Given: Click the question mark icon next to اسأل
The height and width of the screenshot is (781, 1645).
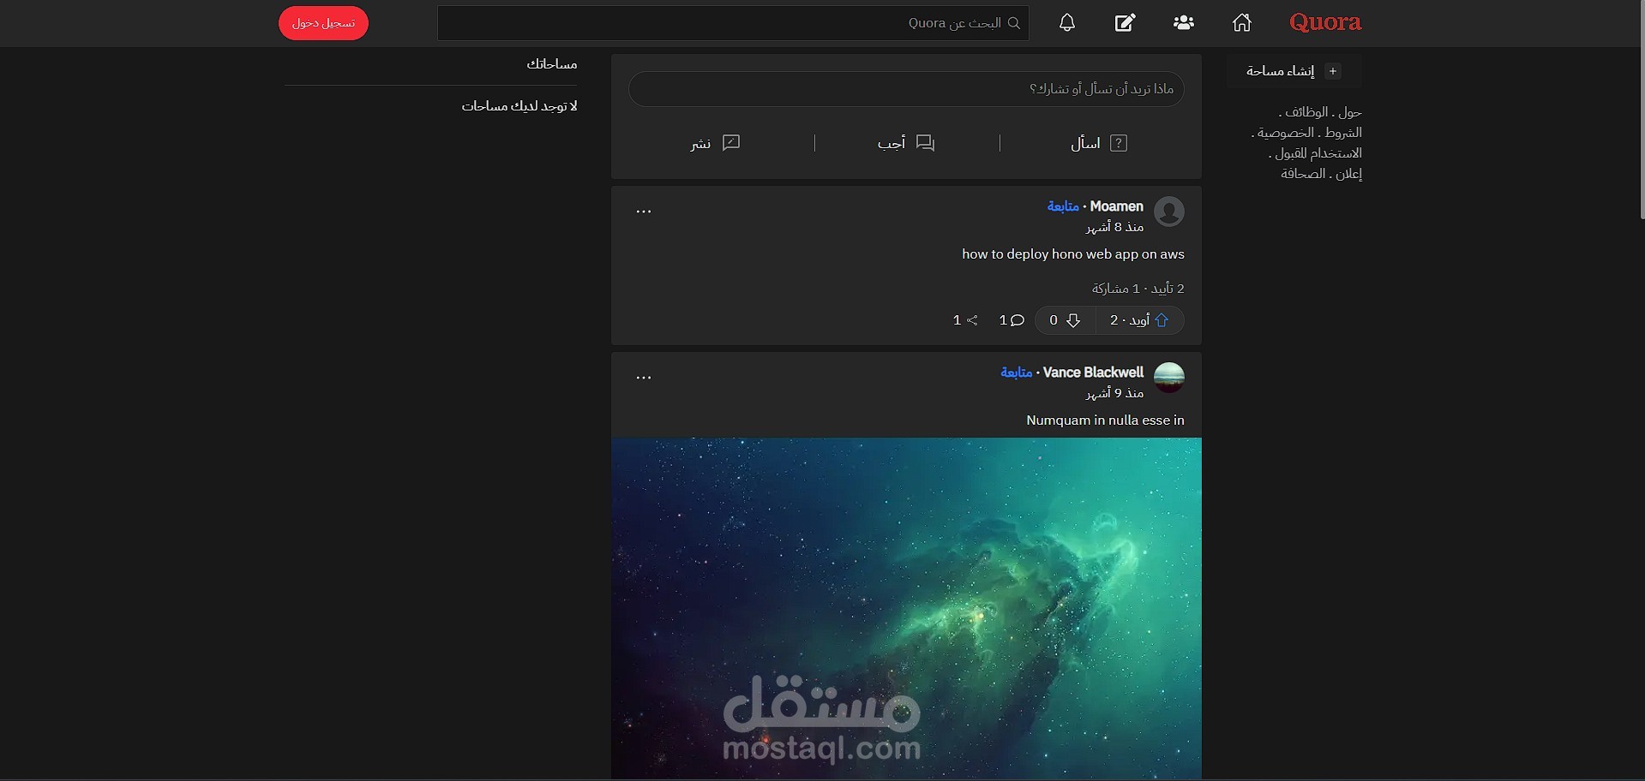Looking at the screenshot, I should (1119, 143).
